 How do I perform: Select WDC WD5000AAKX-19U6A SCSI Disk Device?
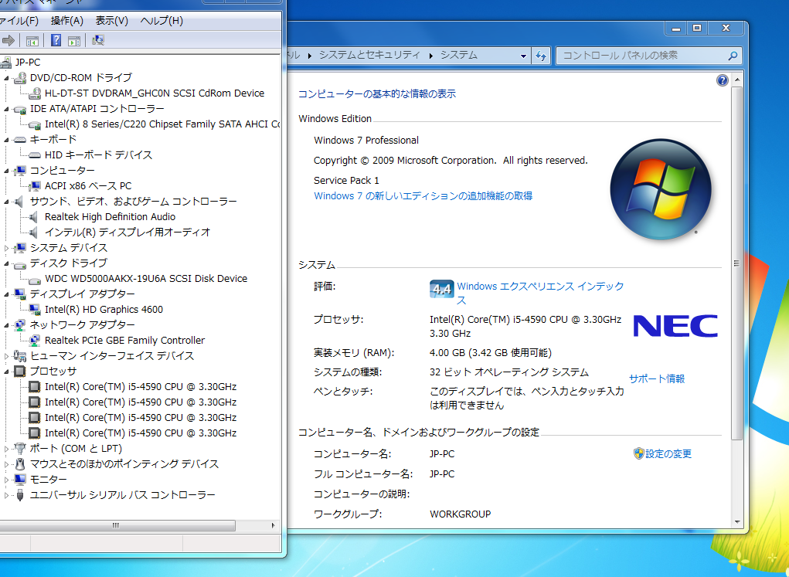146,278
